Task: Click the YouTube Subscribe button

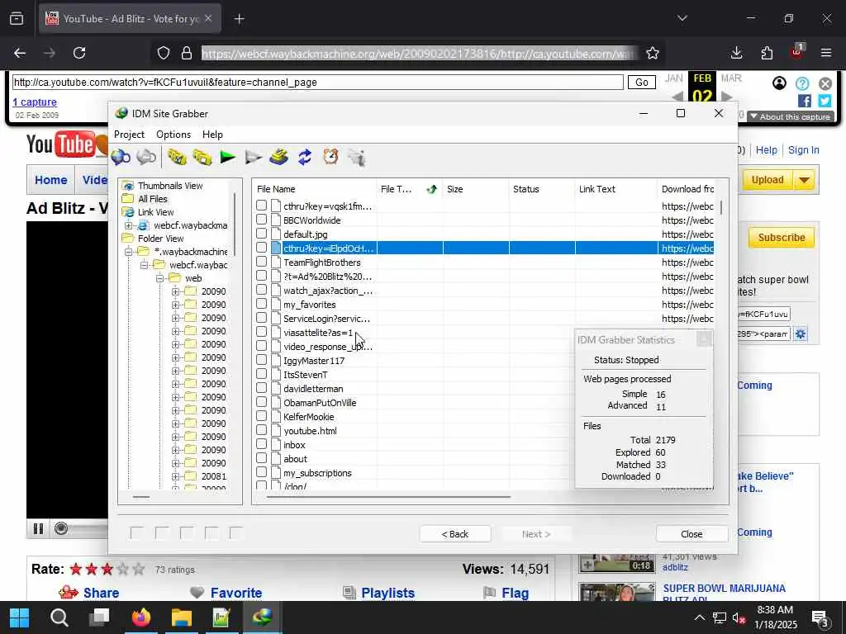Action: (x=782, y=238)
